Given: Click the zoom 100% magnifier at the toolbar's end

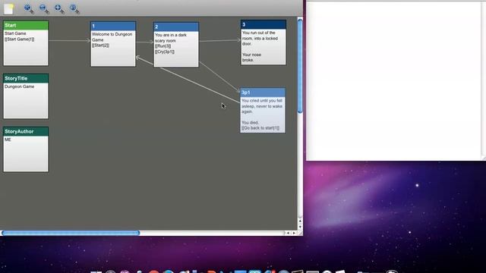Looking at the screenshot, I should (74, 8).
